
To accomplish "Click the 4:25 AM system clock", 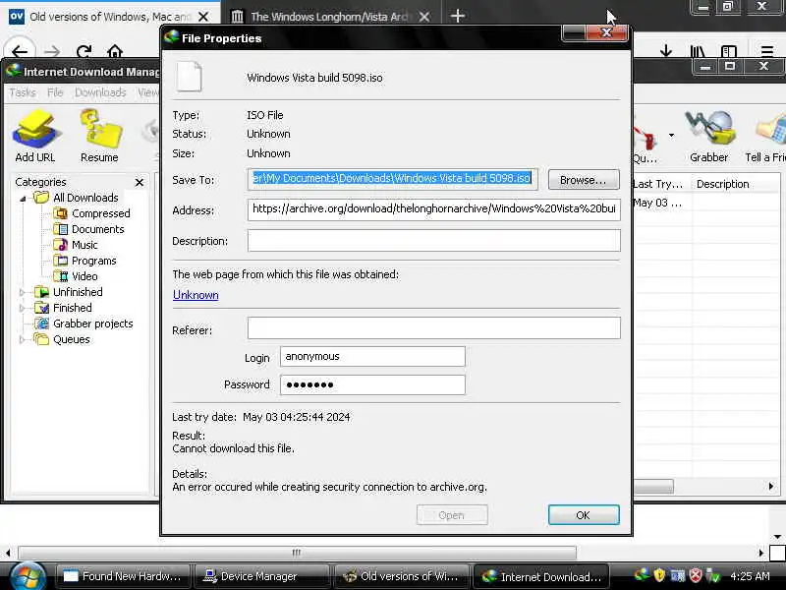I will click(750, 576).
